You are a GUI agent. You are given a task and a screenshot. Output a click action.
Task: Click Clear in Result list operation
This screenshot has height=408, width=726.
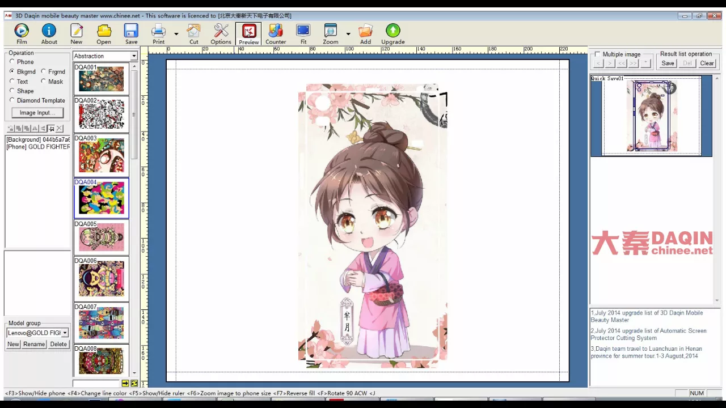coord(707,63)
